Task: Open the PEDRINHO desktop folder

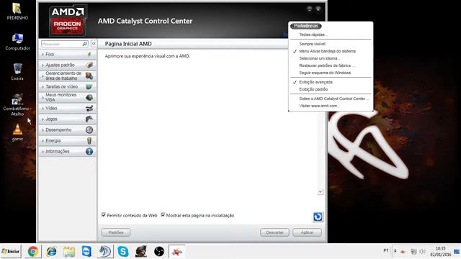Action: pyautogui.click(x=17, y=12)
